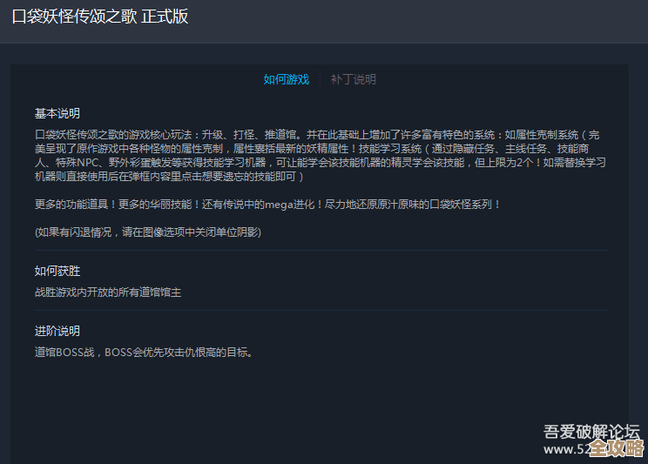Click the line starting with 道馆BOSS战
The width and height of the screenshot is (648, 464).
(x=144, y=353)
